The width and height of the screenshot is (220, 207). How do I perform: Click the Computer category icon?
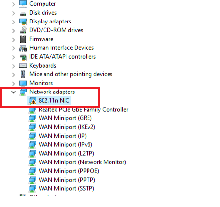(x=23, y=4)
